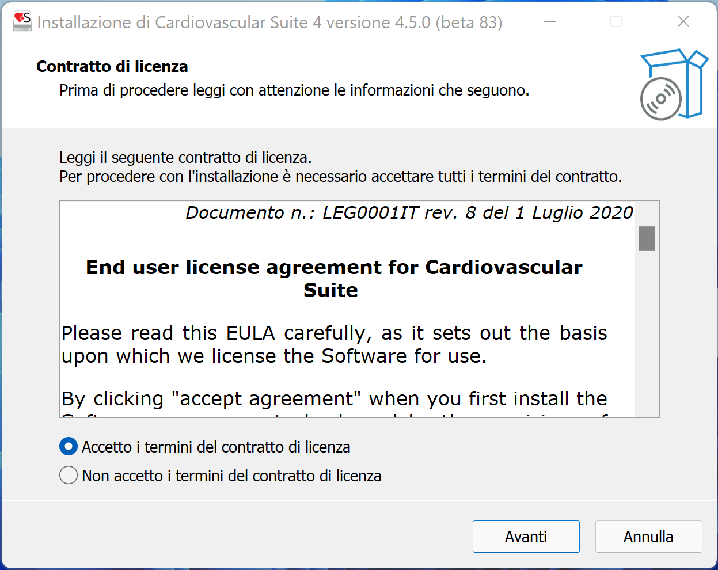Click the "Per procedere con l'installazione" text line
Viewport: 718px width, 570px height.
point(340,176)
